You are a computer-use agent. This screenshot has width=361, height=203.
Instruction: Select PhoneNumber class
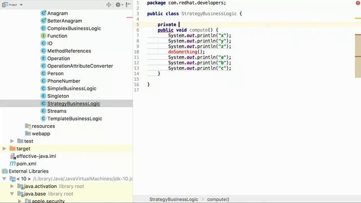[64, 81]
